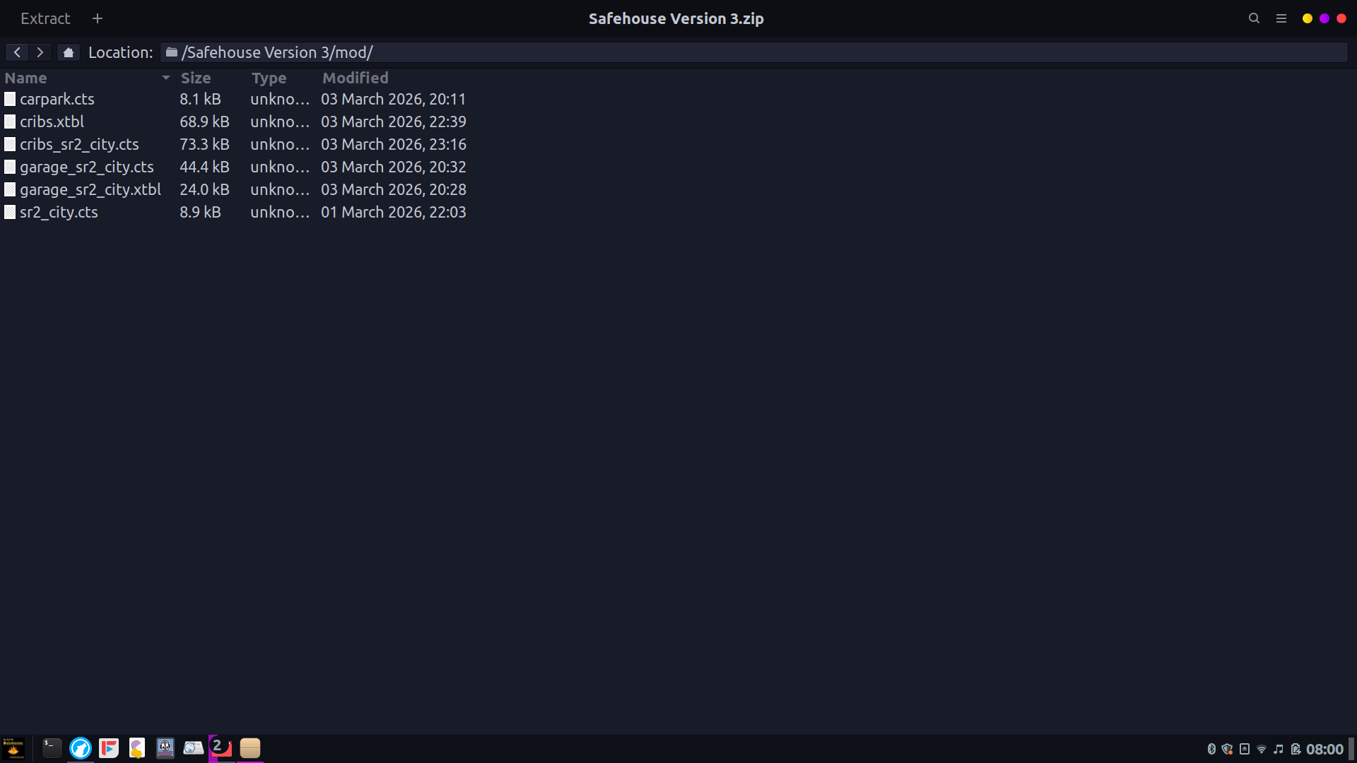The height and width of the screenshot is (763, 1357).
Task: Click the show desktop strip
Action: tap(1352, 749)
